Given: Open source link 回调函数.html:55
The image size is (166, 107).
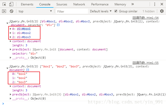Looking at the screenshot, I should coord(146,63).
